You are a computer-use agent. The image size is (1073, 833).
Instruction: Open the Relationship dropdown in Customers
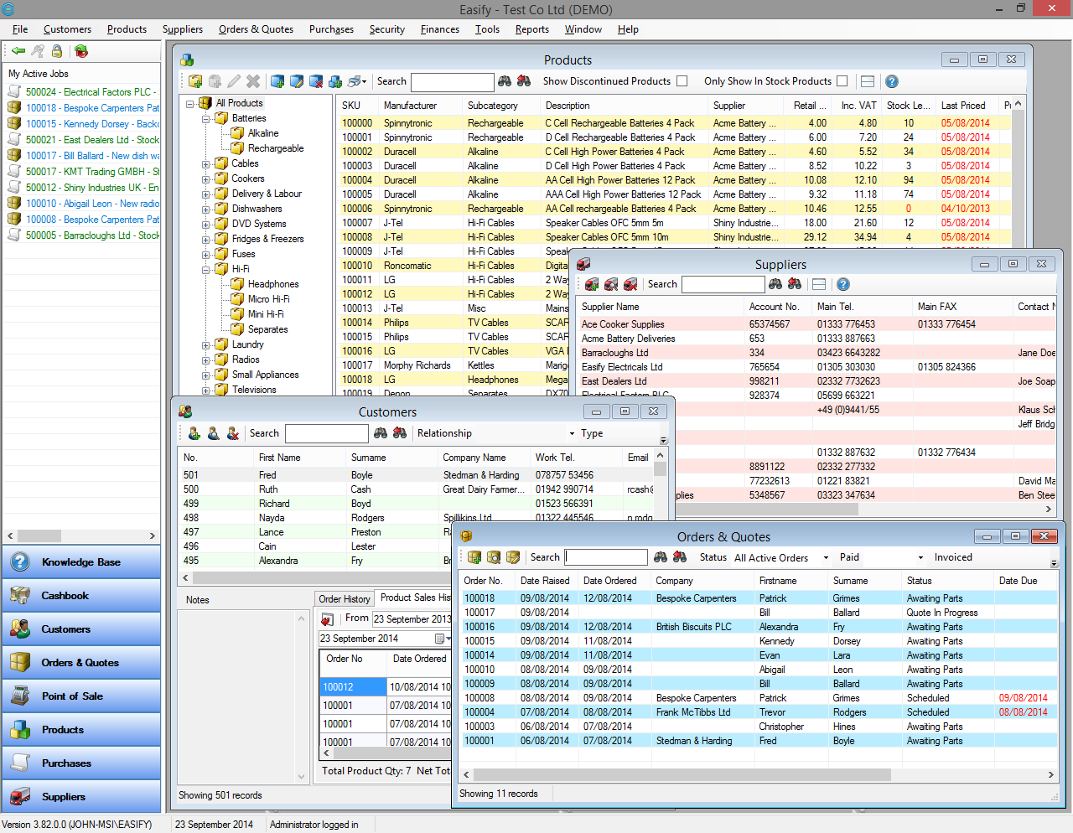(x=572, y=434)
